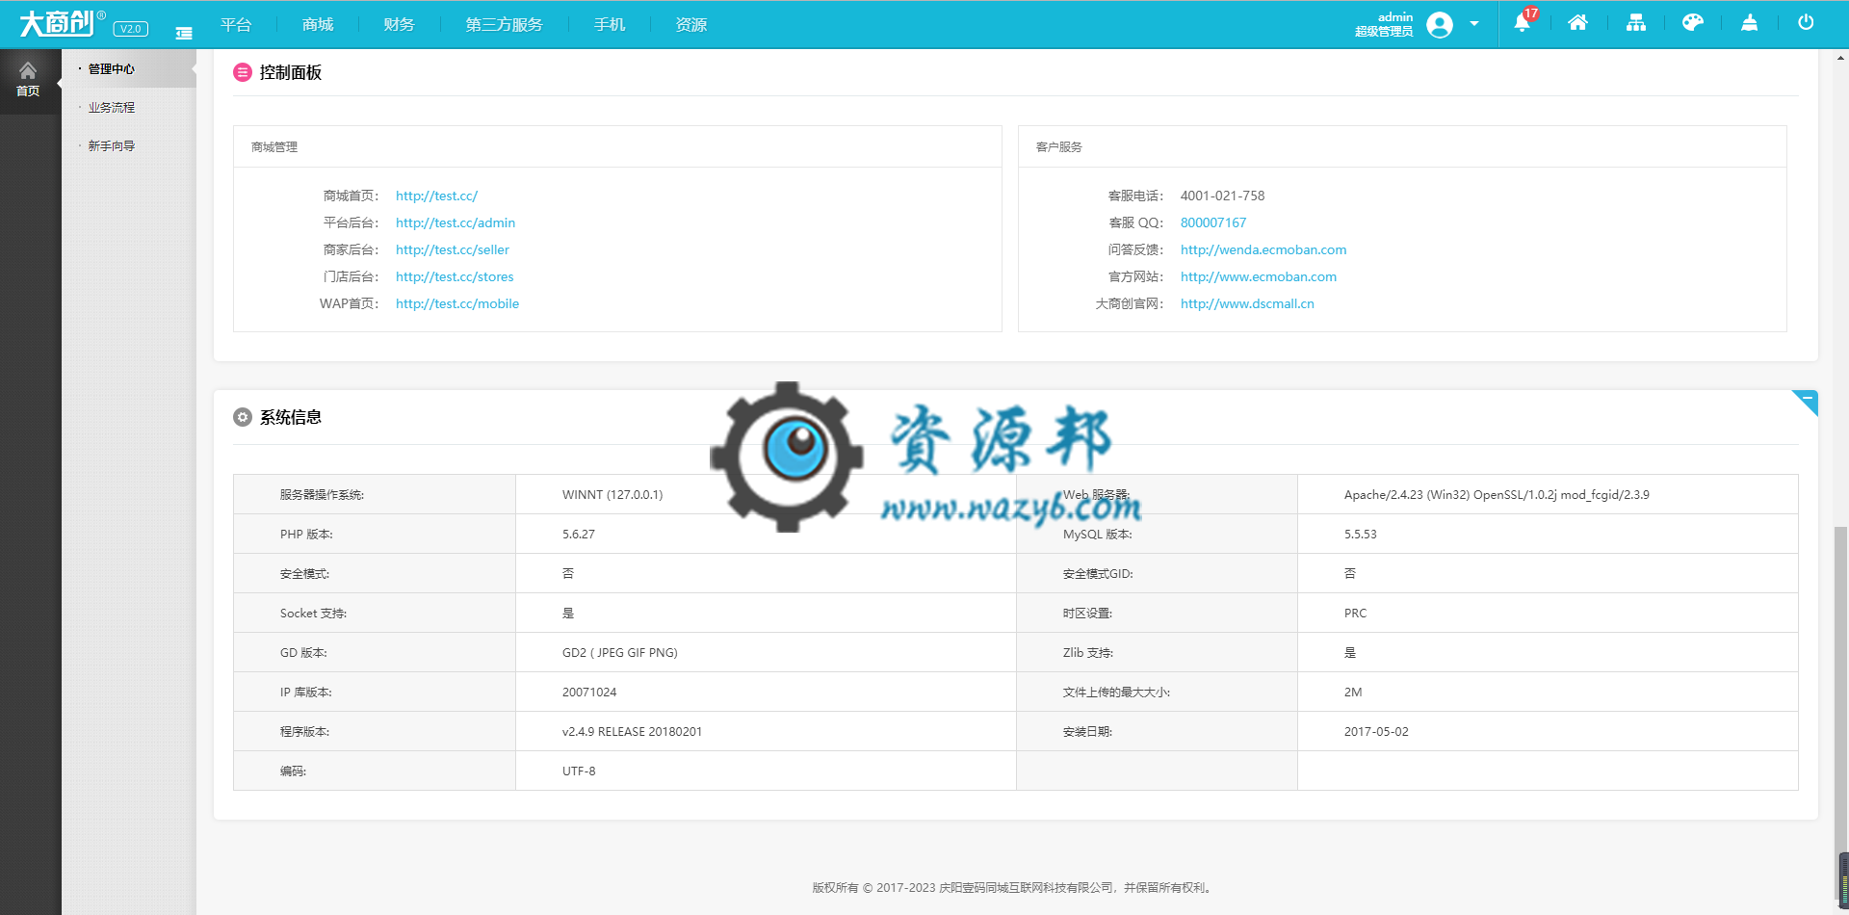The width and height of the screenshot is (1849, 915).
Task: Open the http://test.cc/admin link
Action: pos(456,222)
